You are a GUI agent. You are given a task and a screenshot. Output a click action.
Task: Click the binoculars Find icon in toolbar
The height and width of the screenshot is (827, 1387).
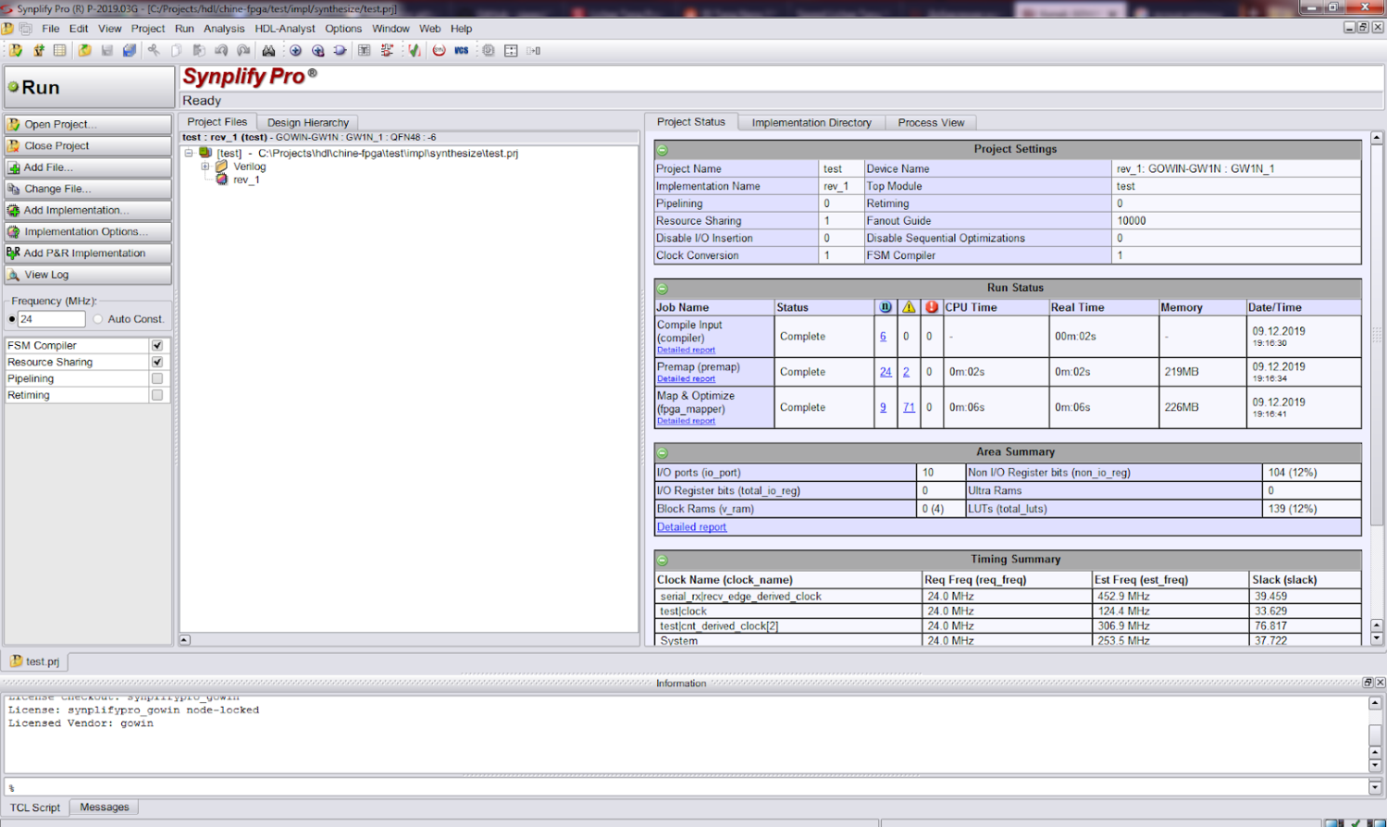[x=268, y=51]
